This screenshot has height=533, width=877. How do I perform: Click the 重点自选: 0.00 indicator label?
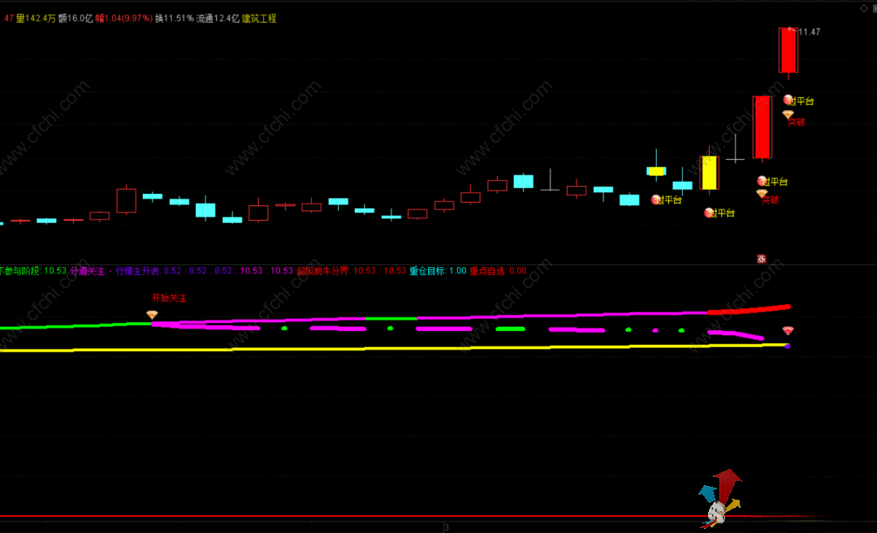tap(498, 271)
